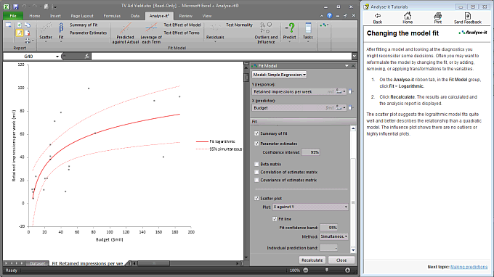The height and width of the screenshot is (277, 494).
Task: Open the Fit Model pane options arrow
Action: (x=347, y=66)
